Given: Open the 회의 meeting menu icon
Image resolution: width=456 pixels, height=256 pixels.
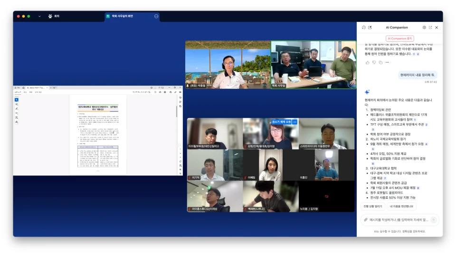Looking at the screenshot, I should (x=50, y=16).
